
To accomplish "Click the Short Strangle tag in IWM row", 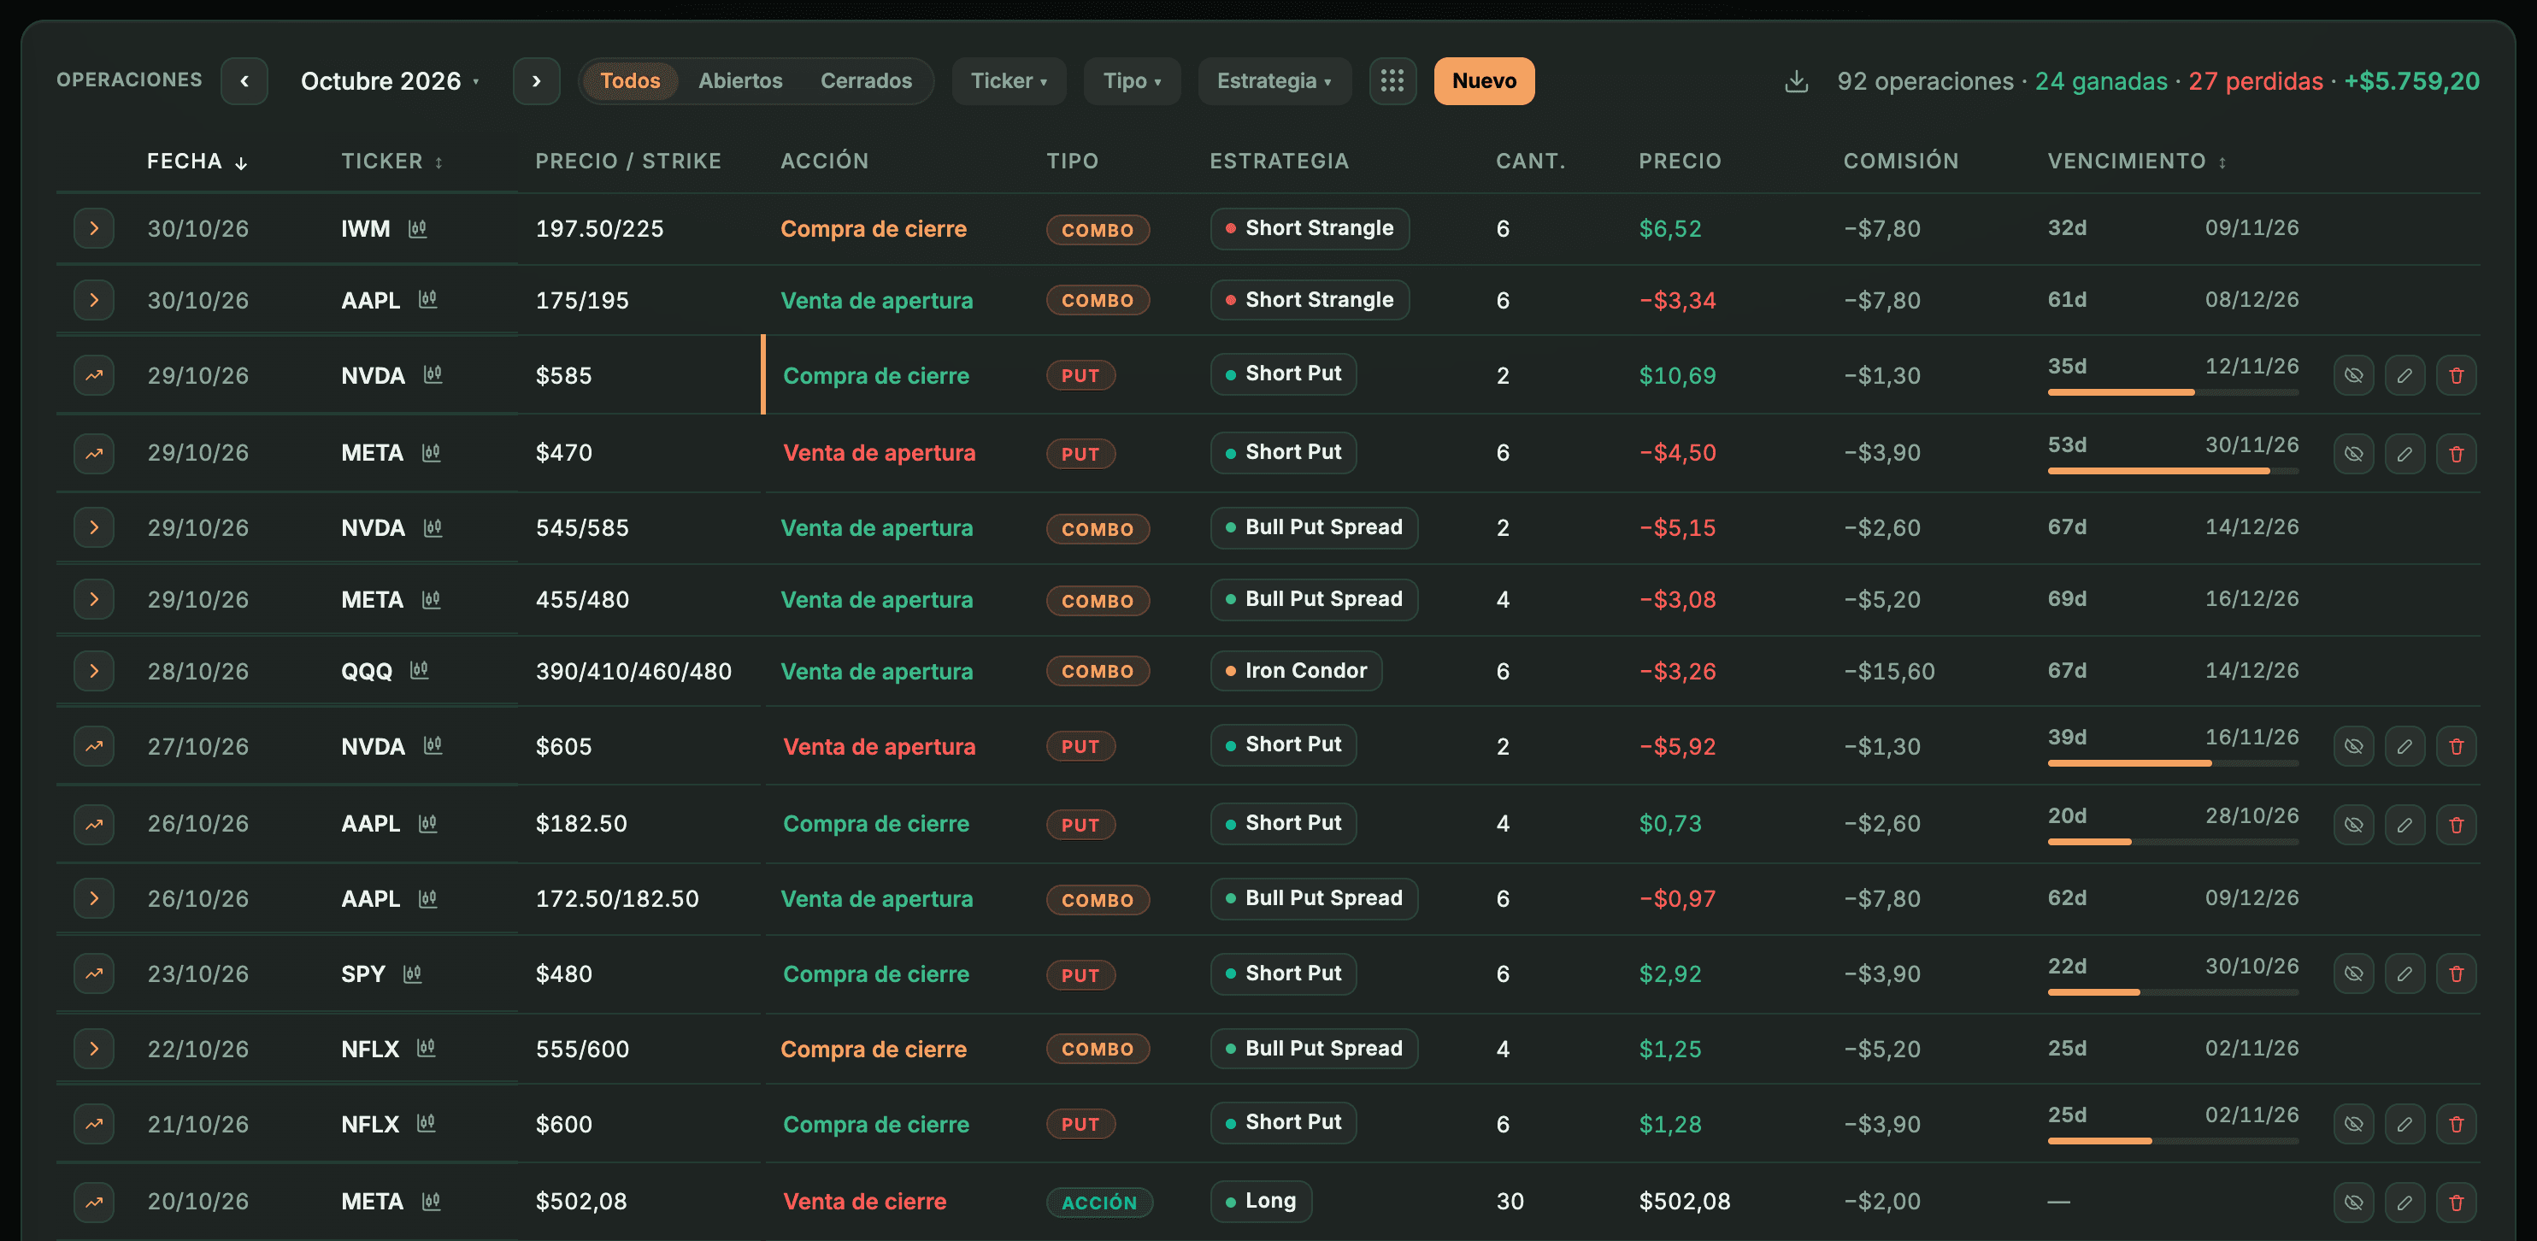I will (1310, 228).
